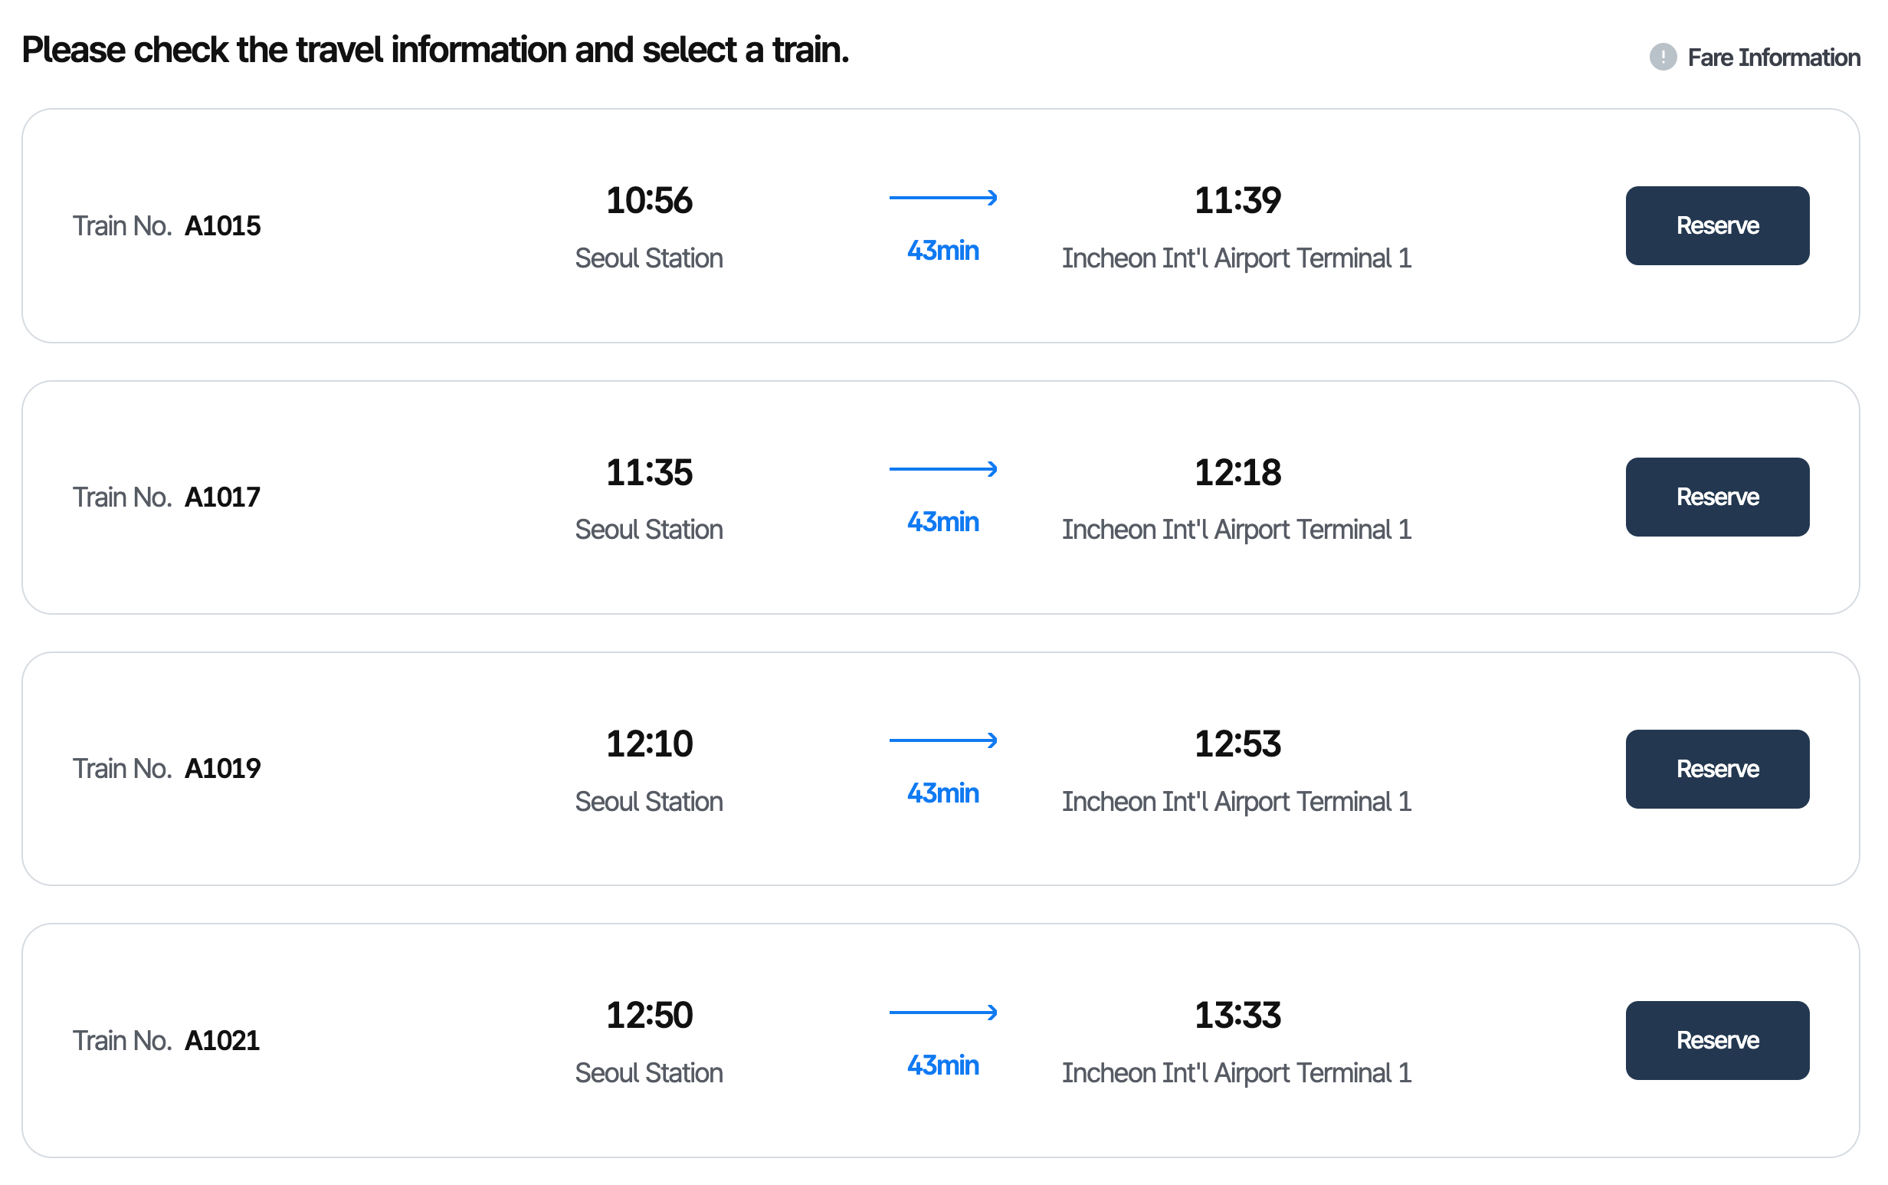Image resolution: width=1888 pixels, height=1185 pixels.
Task: Reserve train A1019 departing at 12:10
Action: pos(1717,769)
